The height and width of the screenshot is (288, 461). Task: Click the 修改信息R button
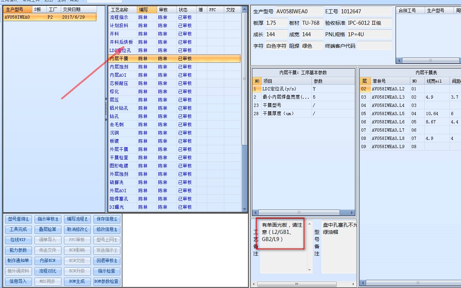point(107,230)
